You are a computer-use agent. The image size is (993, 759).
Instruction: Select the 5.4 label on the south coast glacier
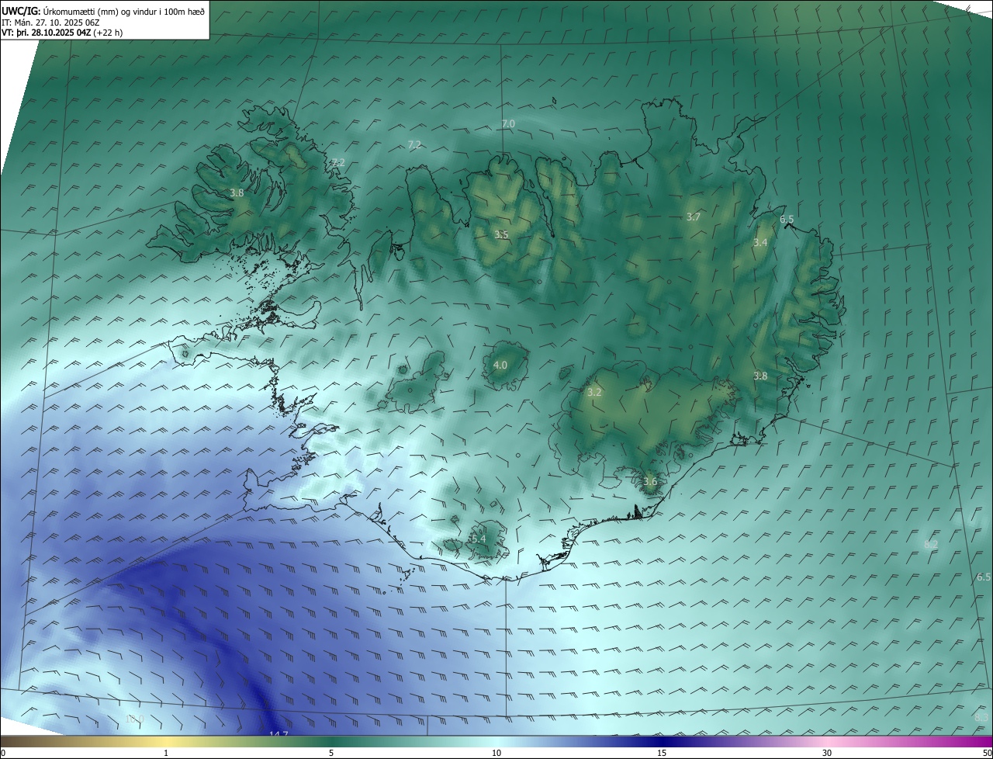478,539
